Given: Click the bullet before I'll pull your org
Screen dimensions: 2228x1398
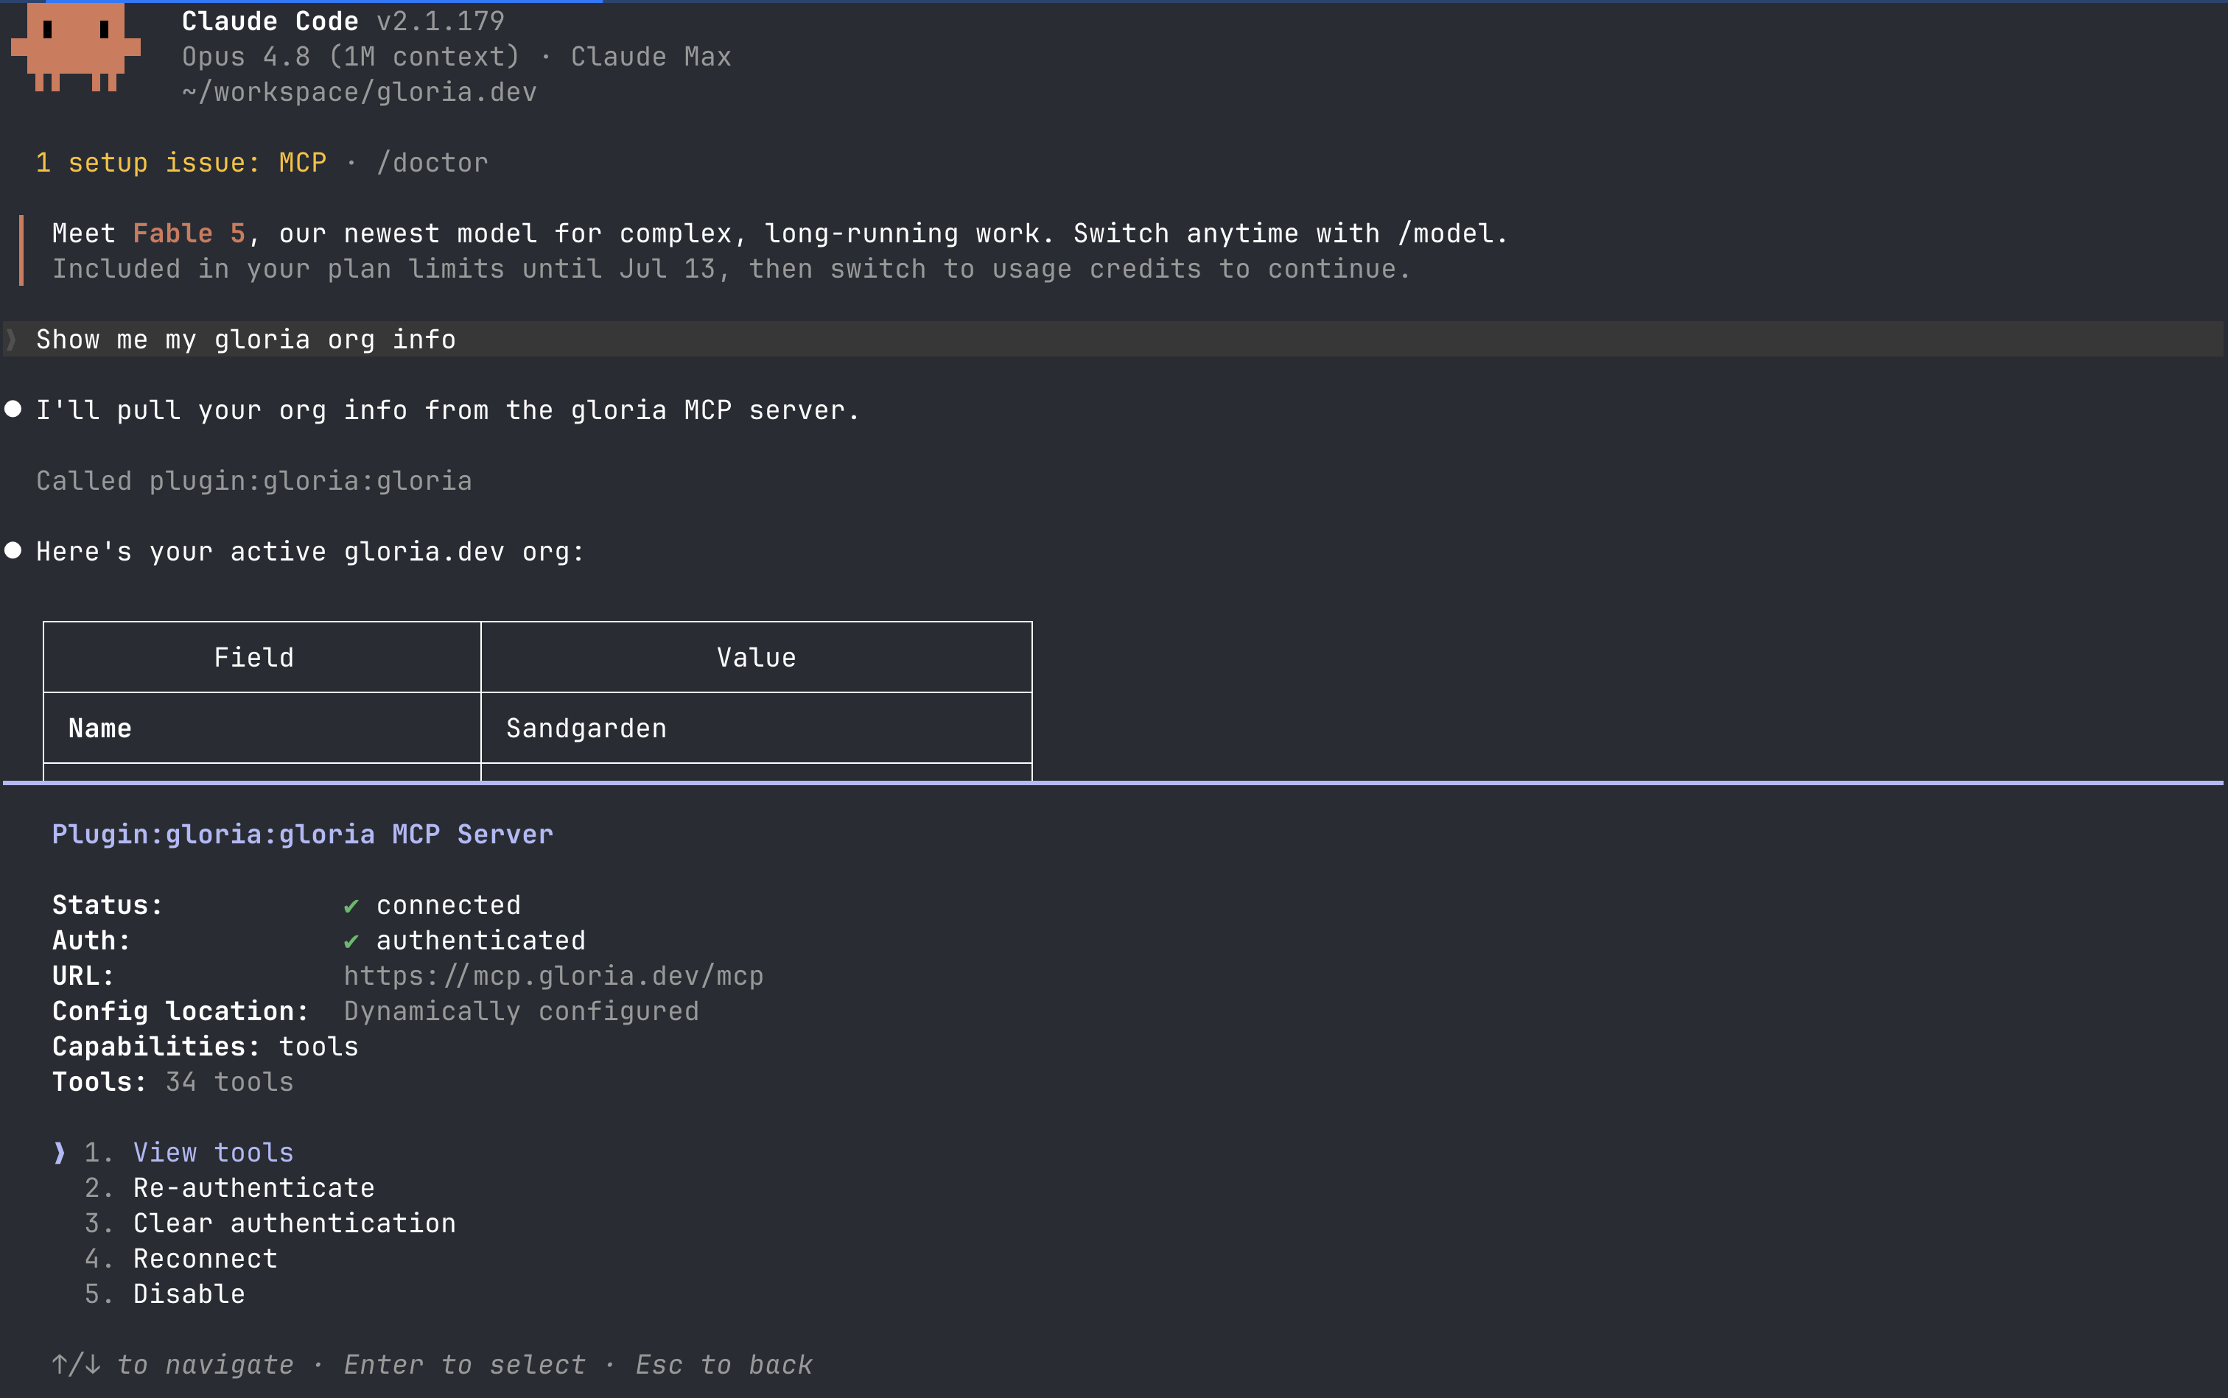Looking at the screenshot, I should 13,410.
